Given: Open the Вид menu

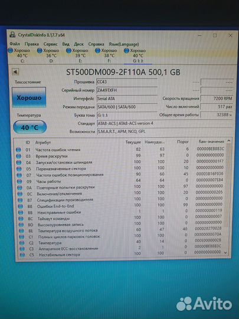Looking at the screenshot, I should pos(66,44).
